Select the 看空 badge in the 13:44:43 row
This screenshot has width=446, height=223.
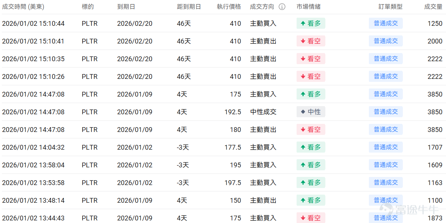[311, 218]
